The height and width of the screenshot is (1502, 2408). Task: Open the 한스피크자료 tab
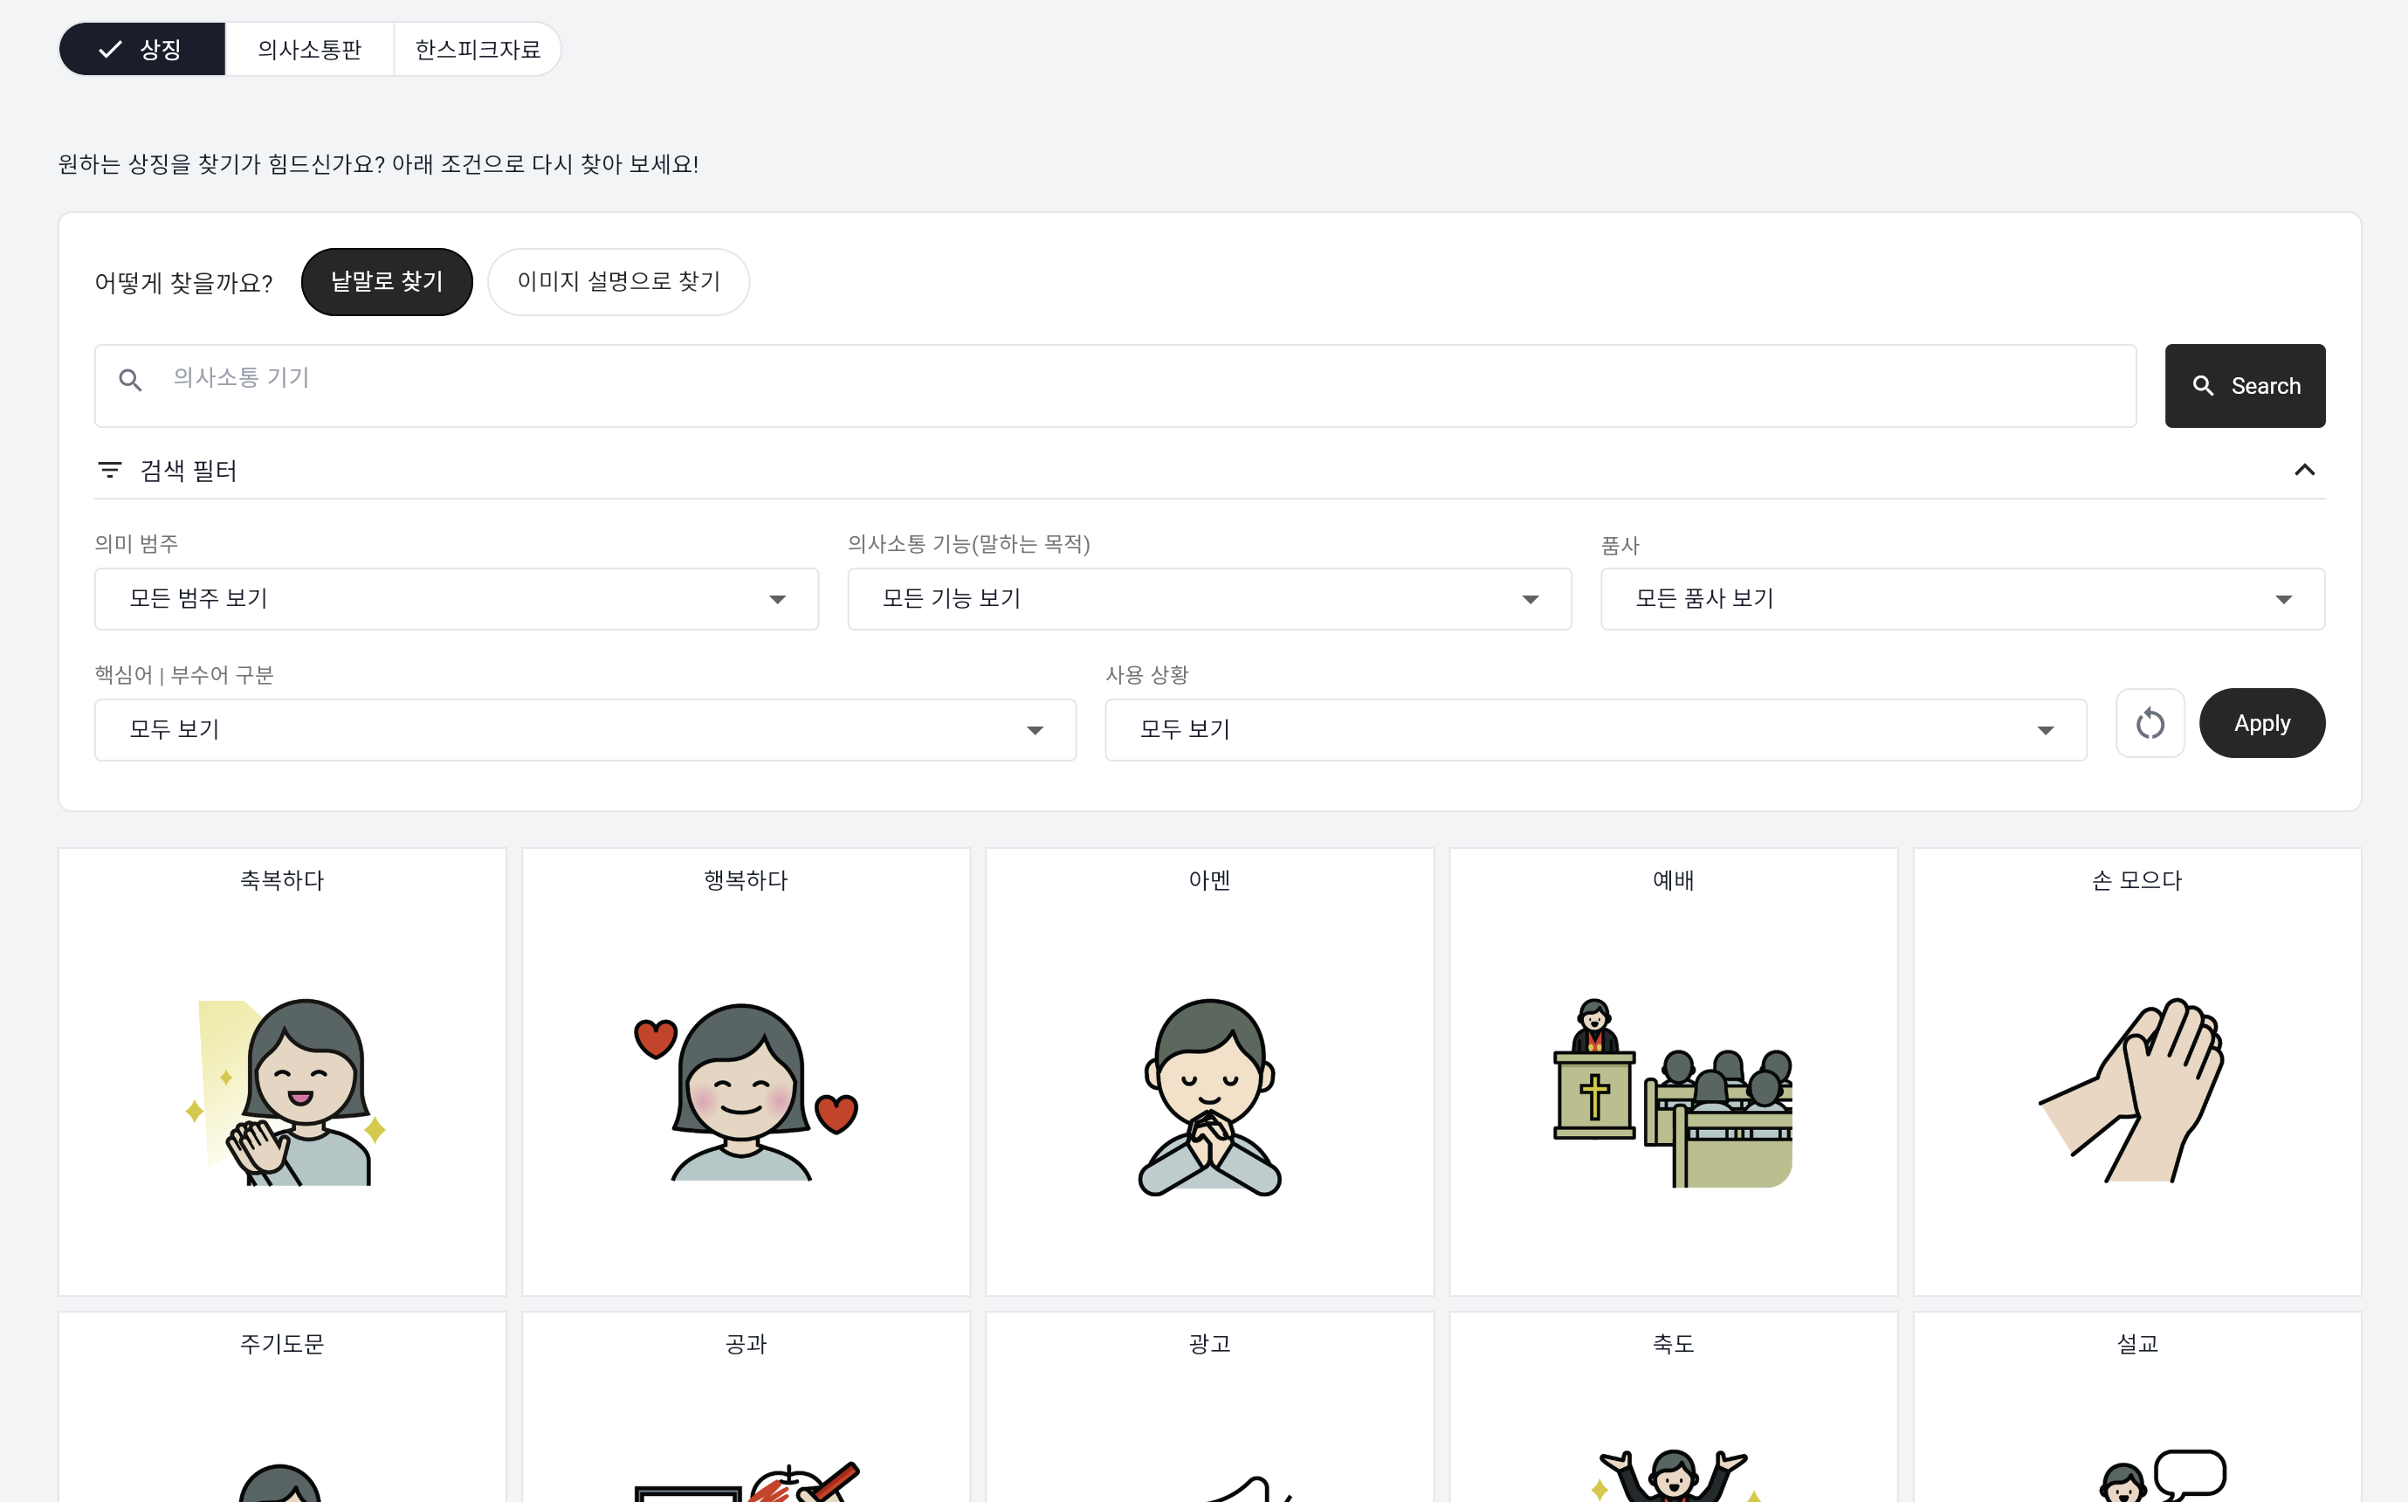478,49
